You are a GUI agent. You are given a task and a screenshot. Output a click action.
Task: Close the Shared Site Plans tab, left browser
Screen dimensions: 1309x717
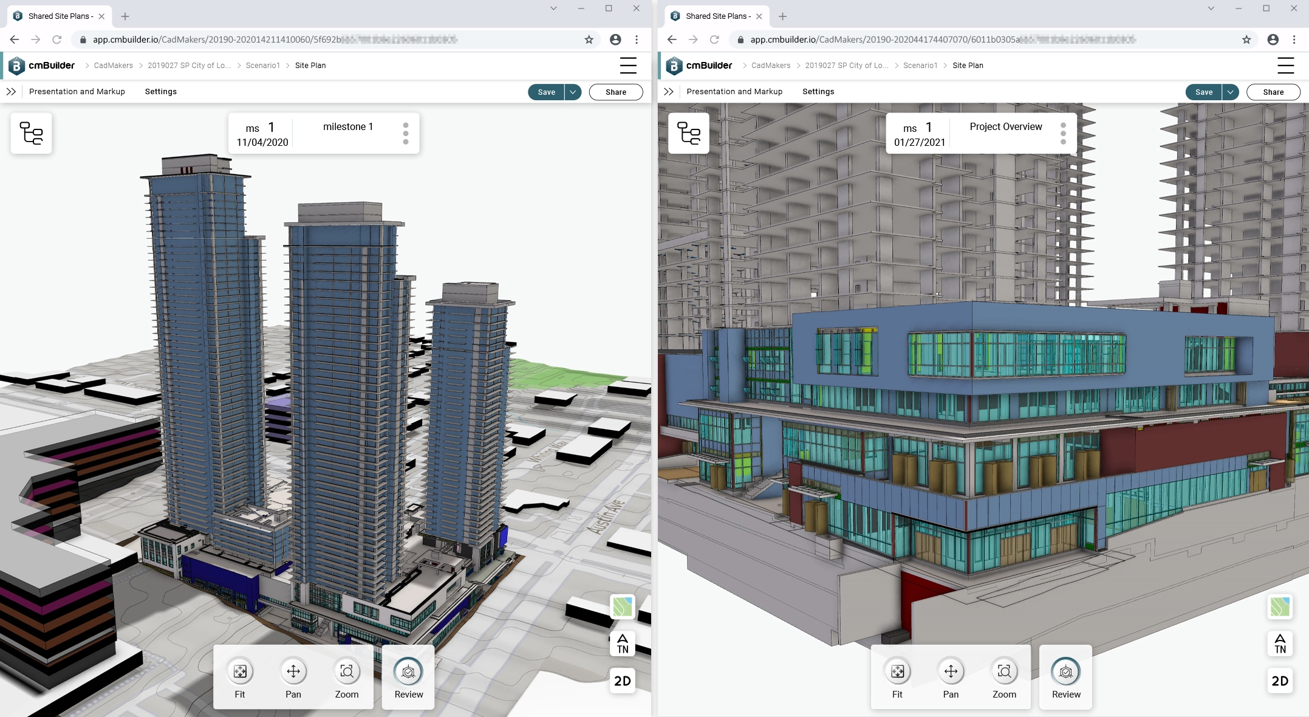(x=101, y=16)
